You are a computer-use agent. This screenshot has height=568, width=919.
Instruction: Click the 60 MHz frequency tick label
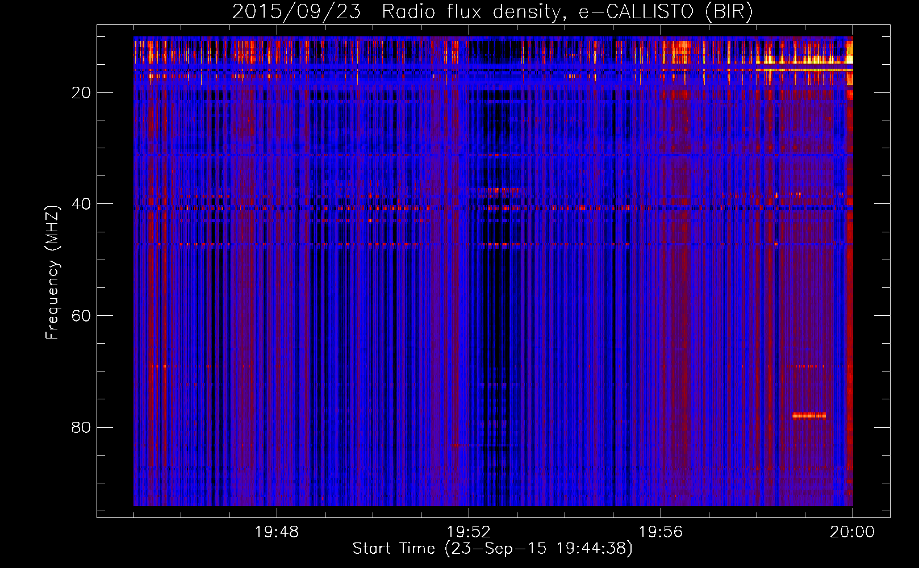pyautogui.click(x=81, y=316)
